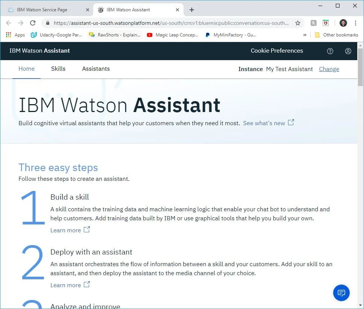Viewport: 364px width, 309px height.
Task: Bookmark this page with star icon
Action: tap(297, 23)
